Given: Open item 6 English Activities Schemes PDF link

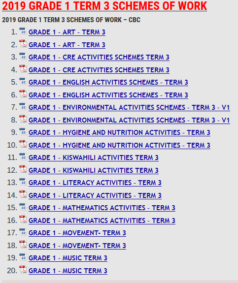Looking at the screenshot, I should [108, 95].
